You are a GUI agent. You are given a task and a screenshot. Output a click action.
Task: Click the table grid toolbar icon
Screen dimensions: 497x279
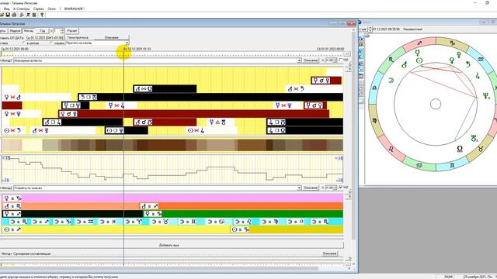pos(34,15)
